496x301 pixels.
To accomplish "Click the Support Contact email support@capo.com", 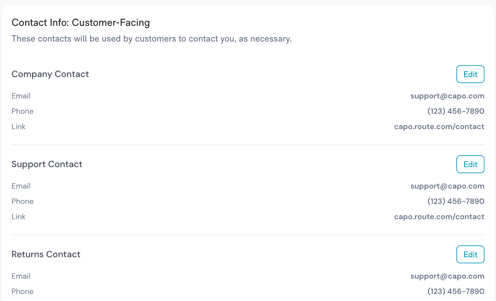I will tap(447, 186).
